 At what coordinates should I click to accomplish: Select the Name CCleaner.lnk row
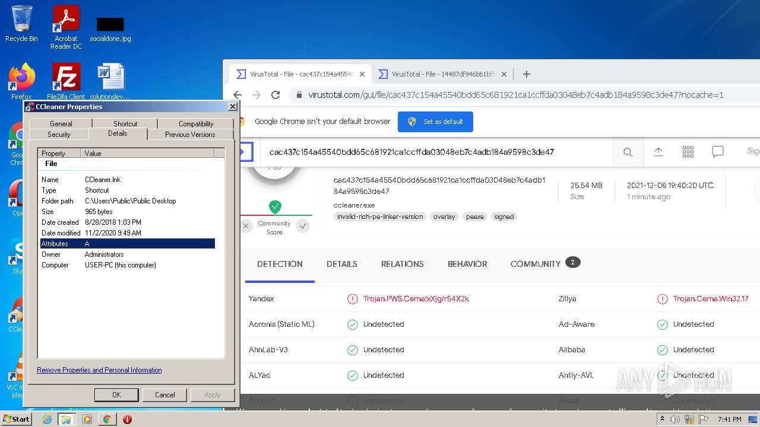pyautogui.click(x=128, y=180)
